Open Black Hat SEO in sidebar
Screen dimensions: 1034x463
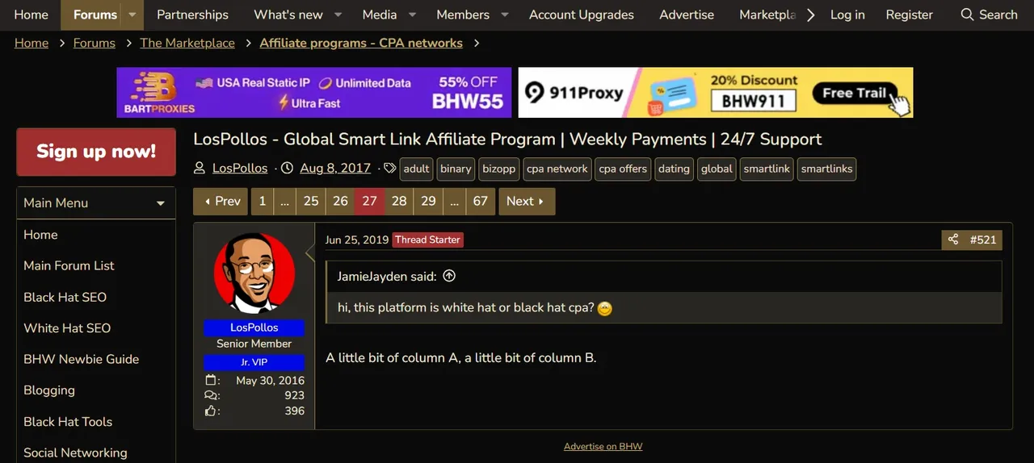[65, 297]
